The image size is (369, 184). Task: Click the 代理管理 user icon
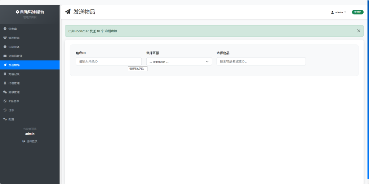(5, 83)
